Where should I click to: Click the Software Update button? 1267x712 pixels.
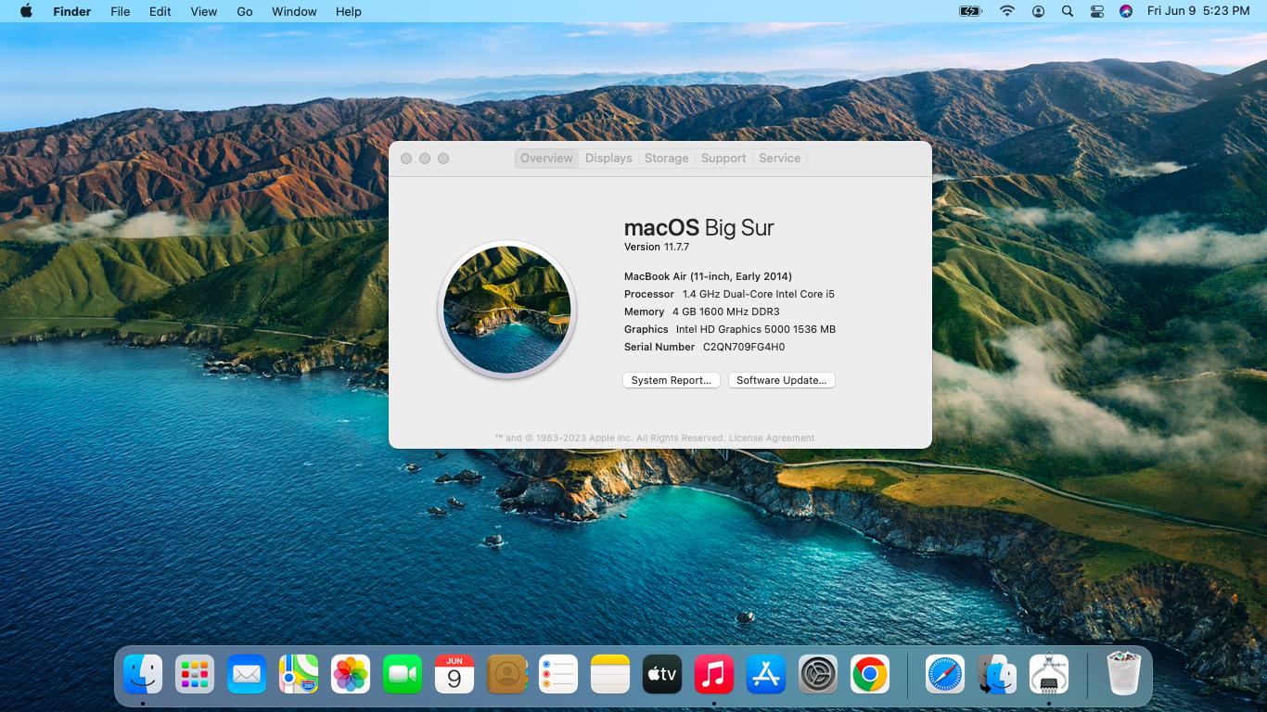[782, 380]
